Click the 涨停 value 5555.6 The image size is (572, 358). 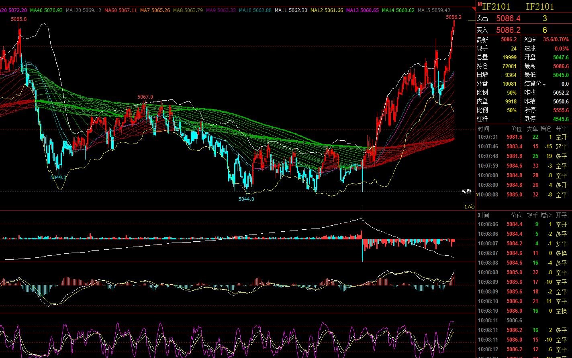(561, 110)
